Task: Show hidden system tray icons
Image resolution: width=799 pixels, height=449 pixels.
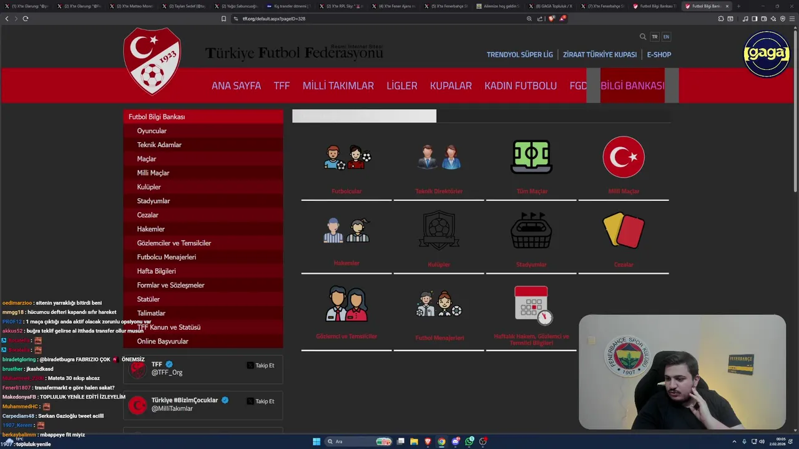Action: click(735, 442)
